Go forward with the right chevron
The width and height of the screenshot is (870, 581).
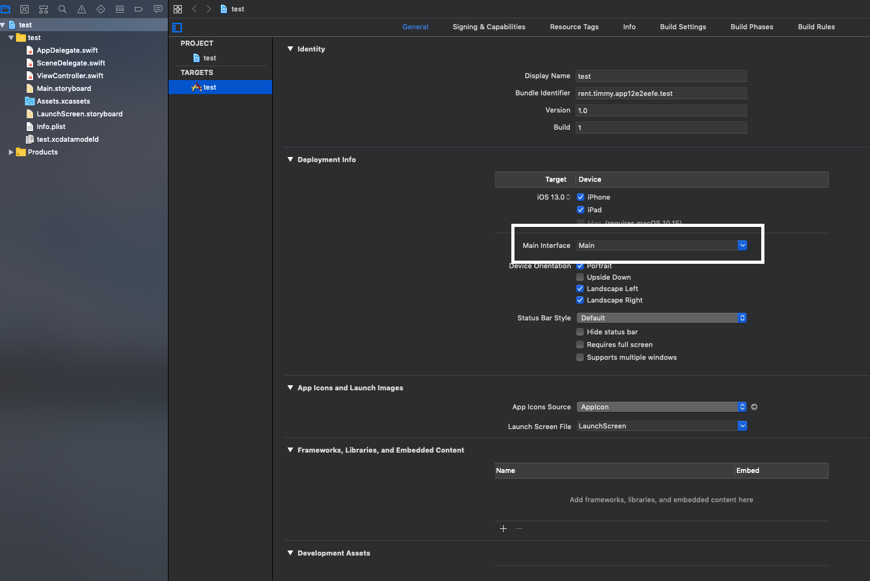pos(209,9)
